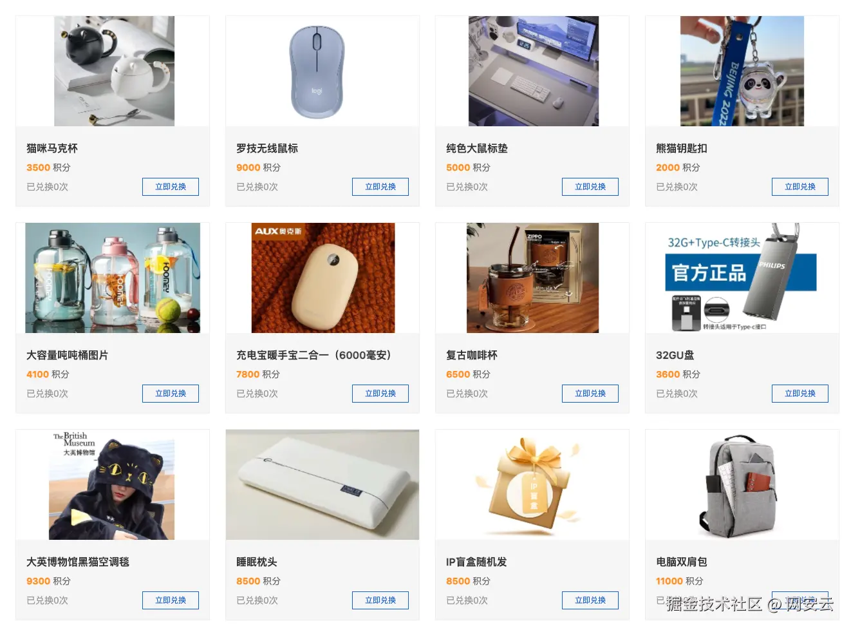View the panda keychain photo

point(742,71)
